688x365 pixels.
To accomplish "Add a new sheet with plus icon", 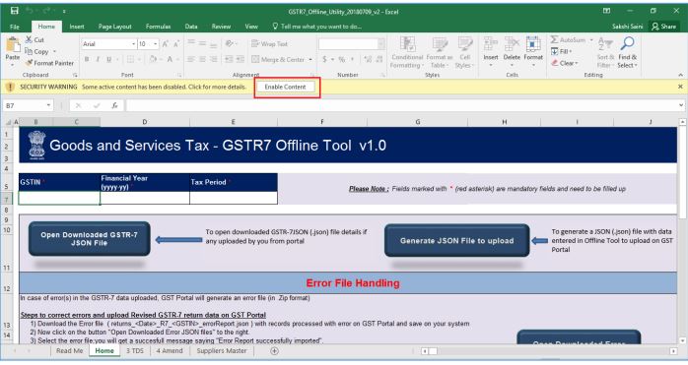I will (274, 350).
